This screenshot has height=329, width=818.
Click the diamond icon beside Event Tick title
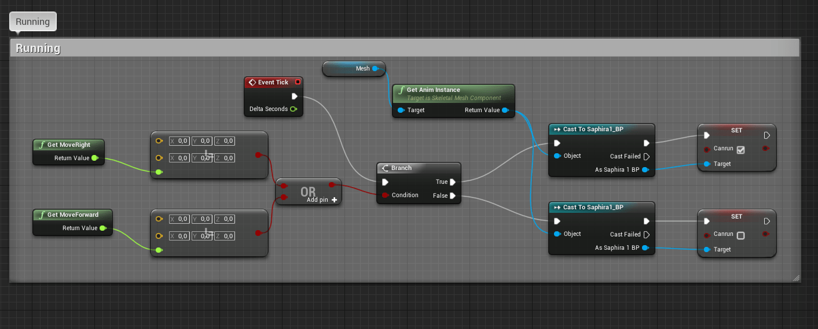pyautogui.click(x=252, y=82)
